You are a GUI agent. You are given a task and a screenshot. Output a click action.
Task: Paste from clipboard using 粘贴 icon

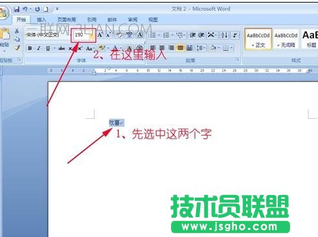[x=5, y=34]
